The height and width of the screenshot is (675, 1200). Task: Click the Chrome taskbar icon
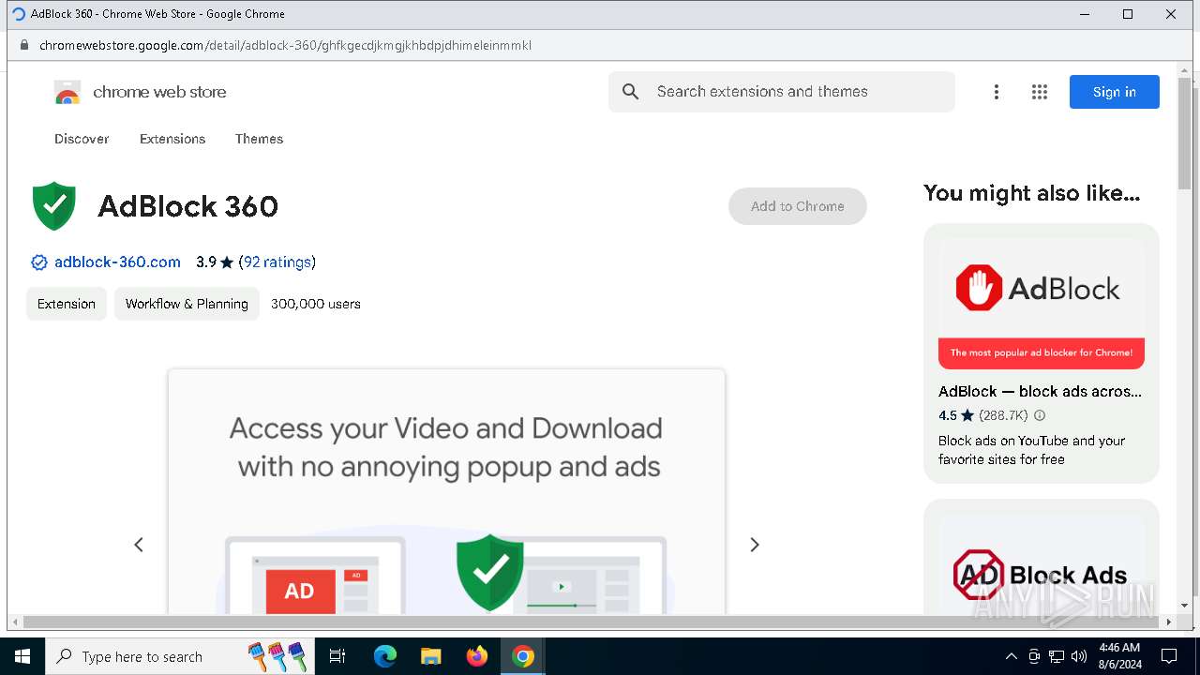[523, 656]
